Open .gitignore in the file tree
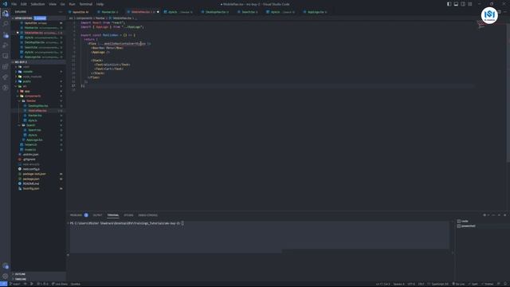Viewport: 510px width, 287px height. coord(29,159)
